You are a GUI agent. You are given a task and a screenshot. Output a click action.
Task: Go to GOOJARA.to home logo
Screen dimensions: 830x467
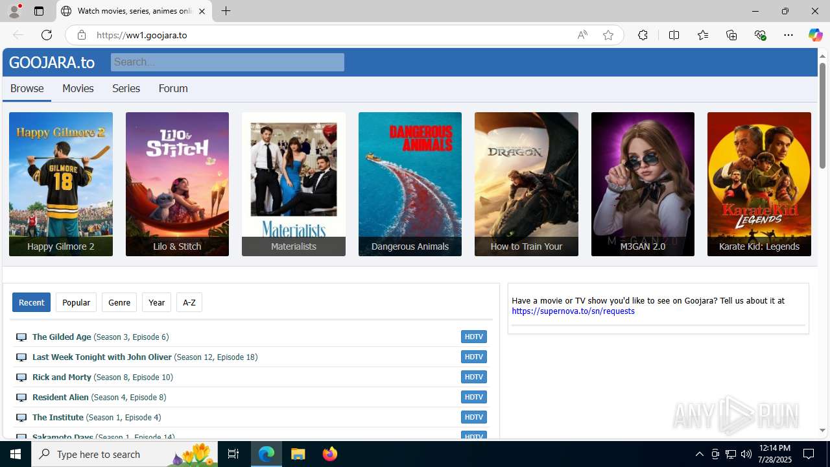52,62
